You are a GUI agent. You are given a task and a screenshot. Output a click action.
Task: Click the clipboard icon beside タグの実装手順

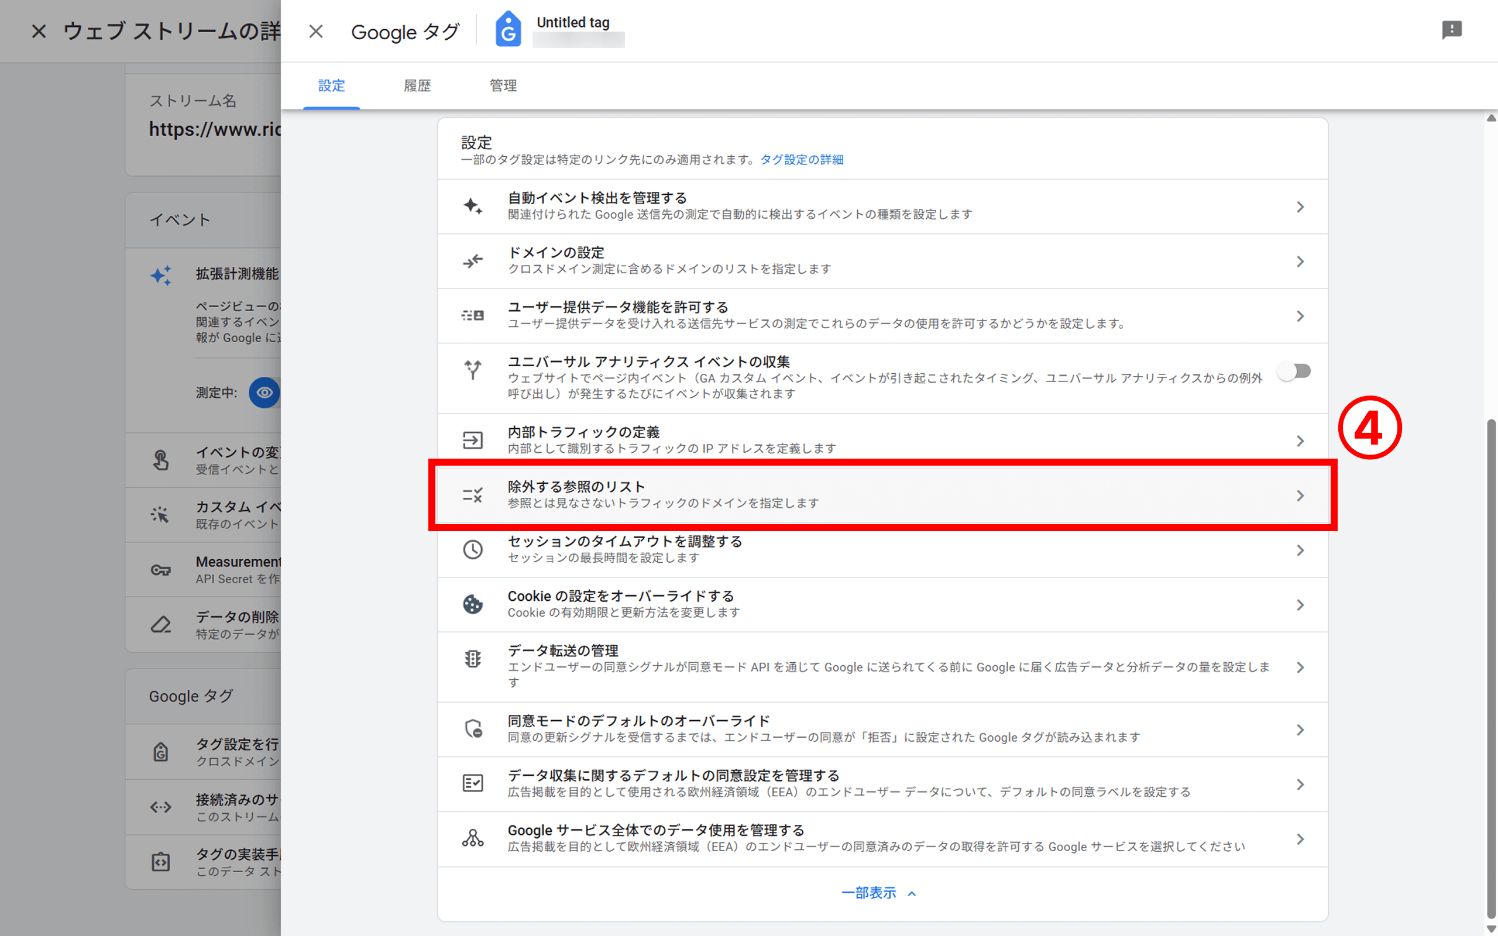pyautogui.click(x=160, y=862)
